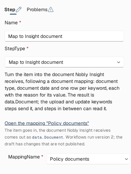This screenshot has width=131, height=174.
Task: Click the pencil icon beside Step
Action: pyautogui.click(x=19, y=10)
